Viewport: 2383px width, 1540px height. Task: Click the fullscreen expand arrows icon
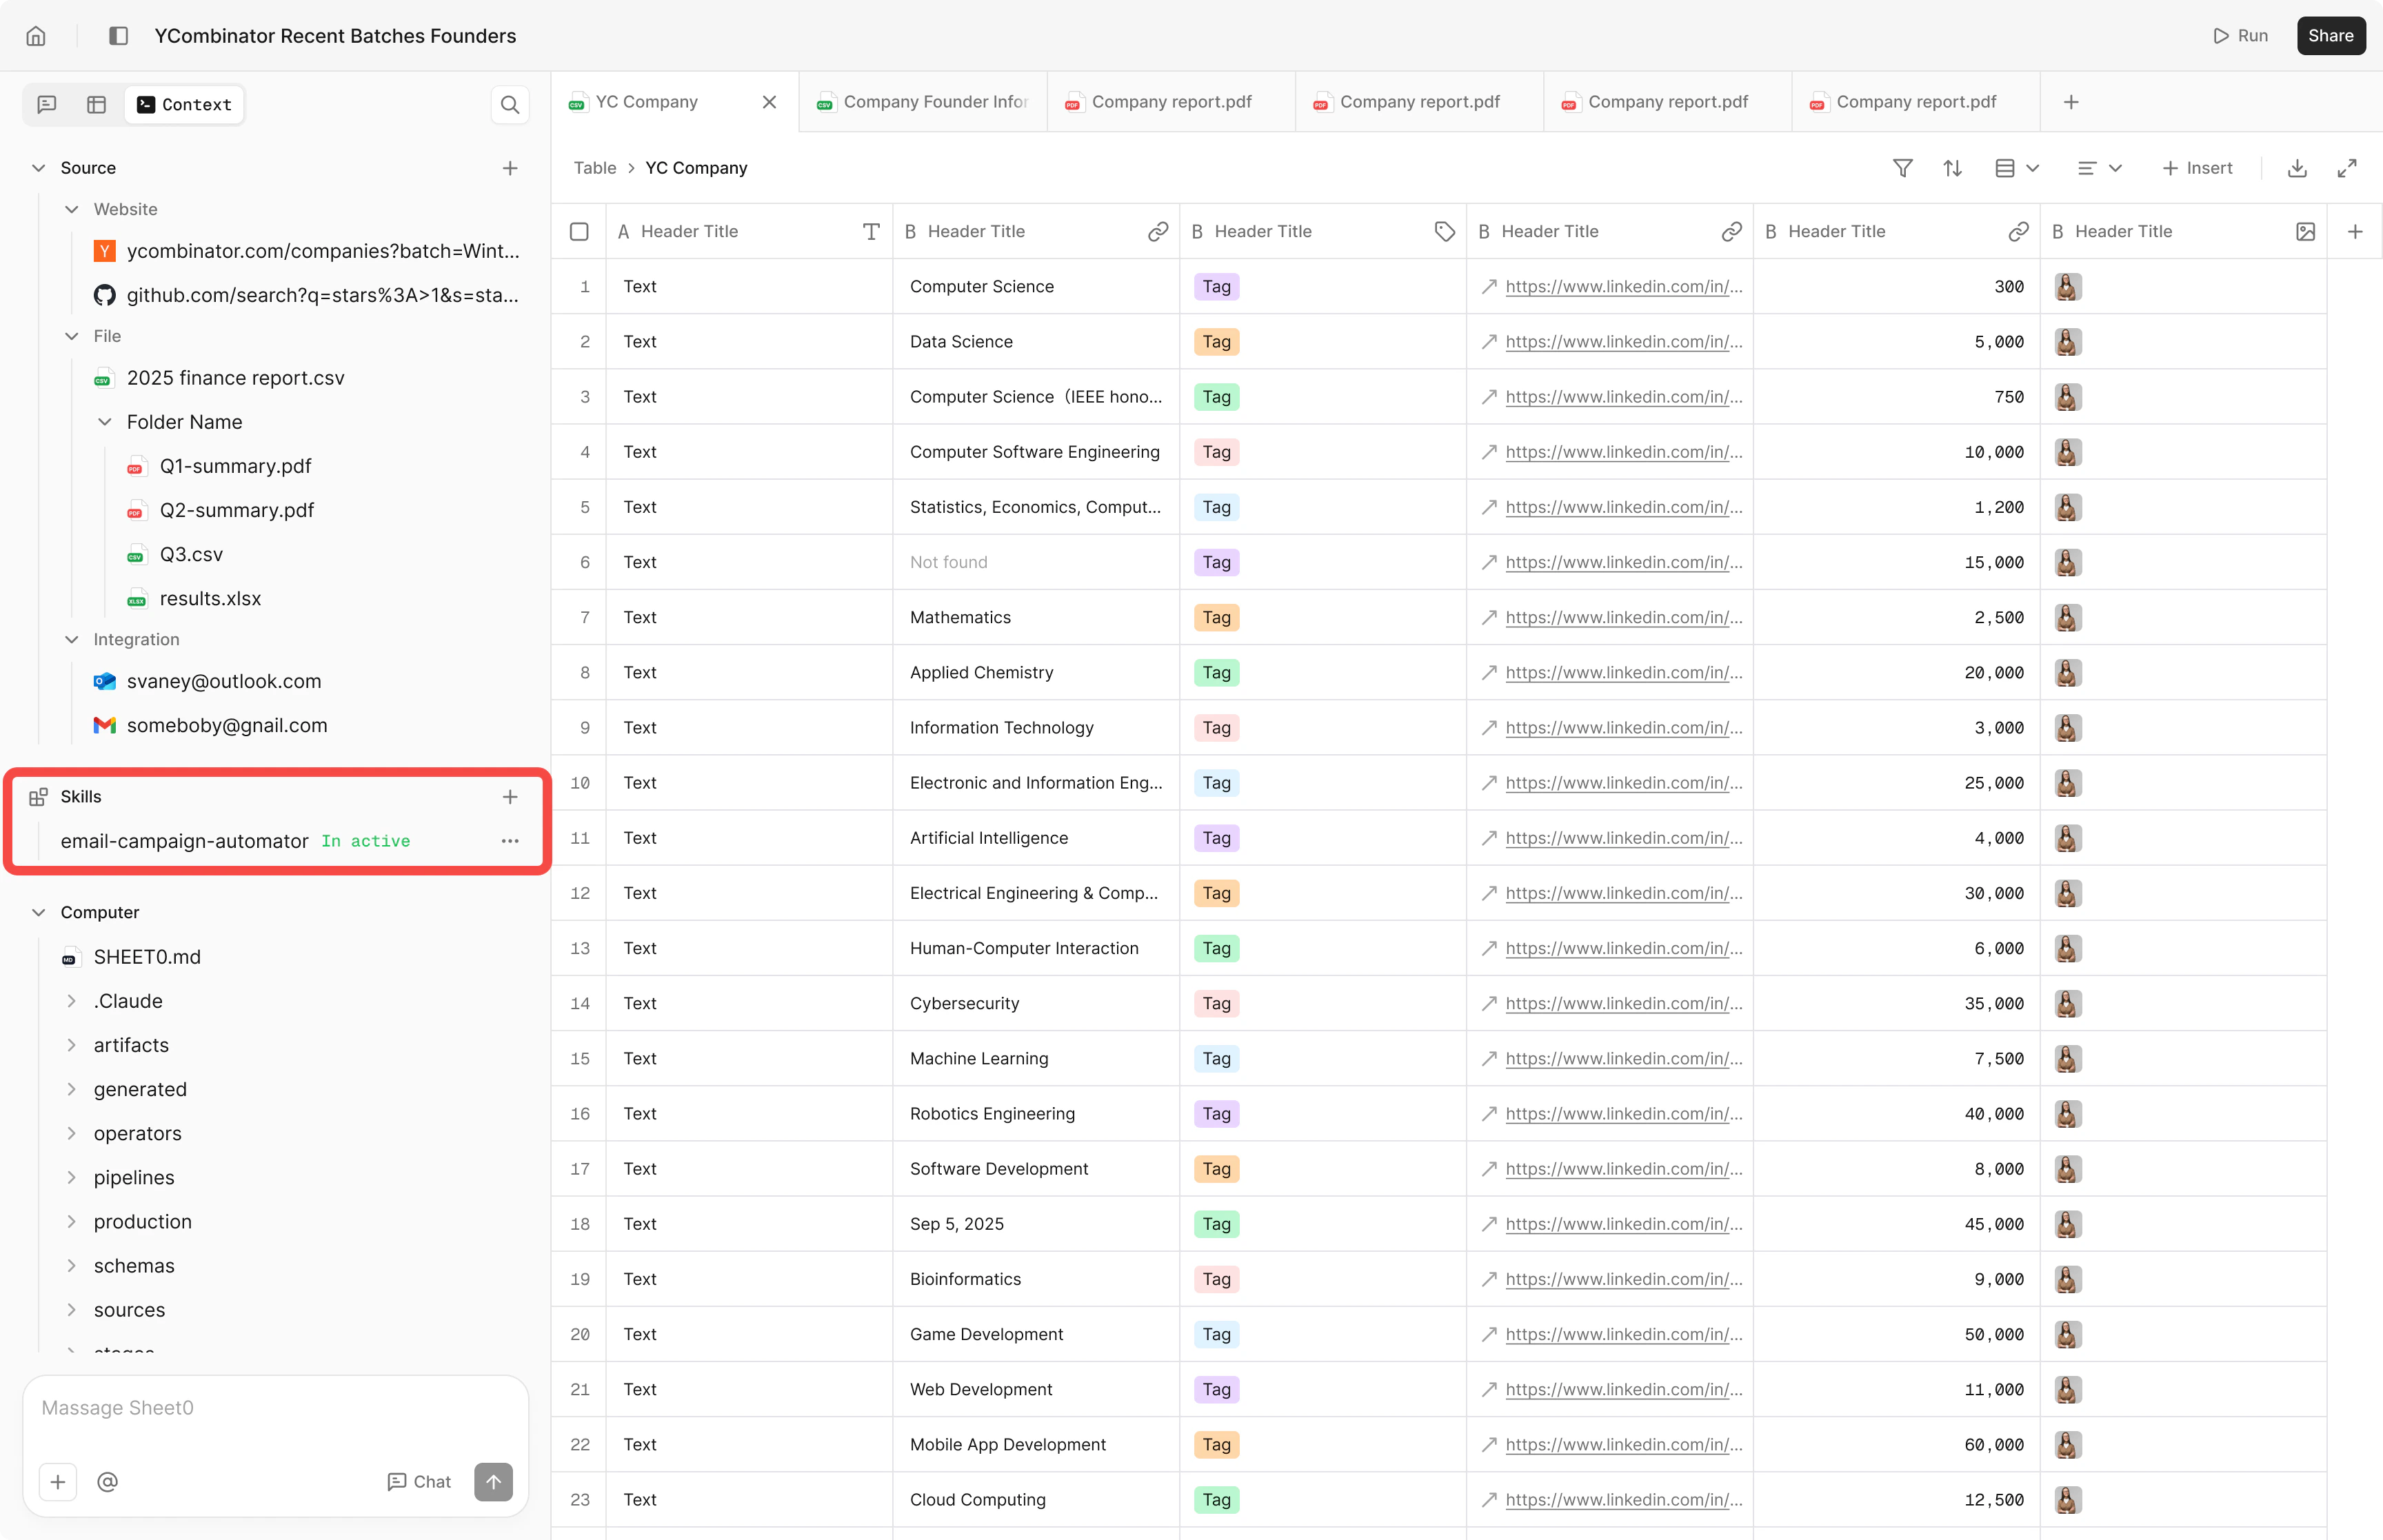(2347, 168)
